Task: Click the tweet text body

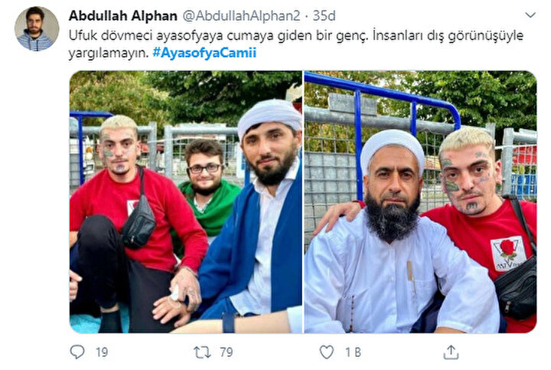Action: [296, 44]
